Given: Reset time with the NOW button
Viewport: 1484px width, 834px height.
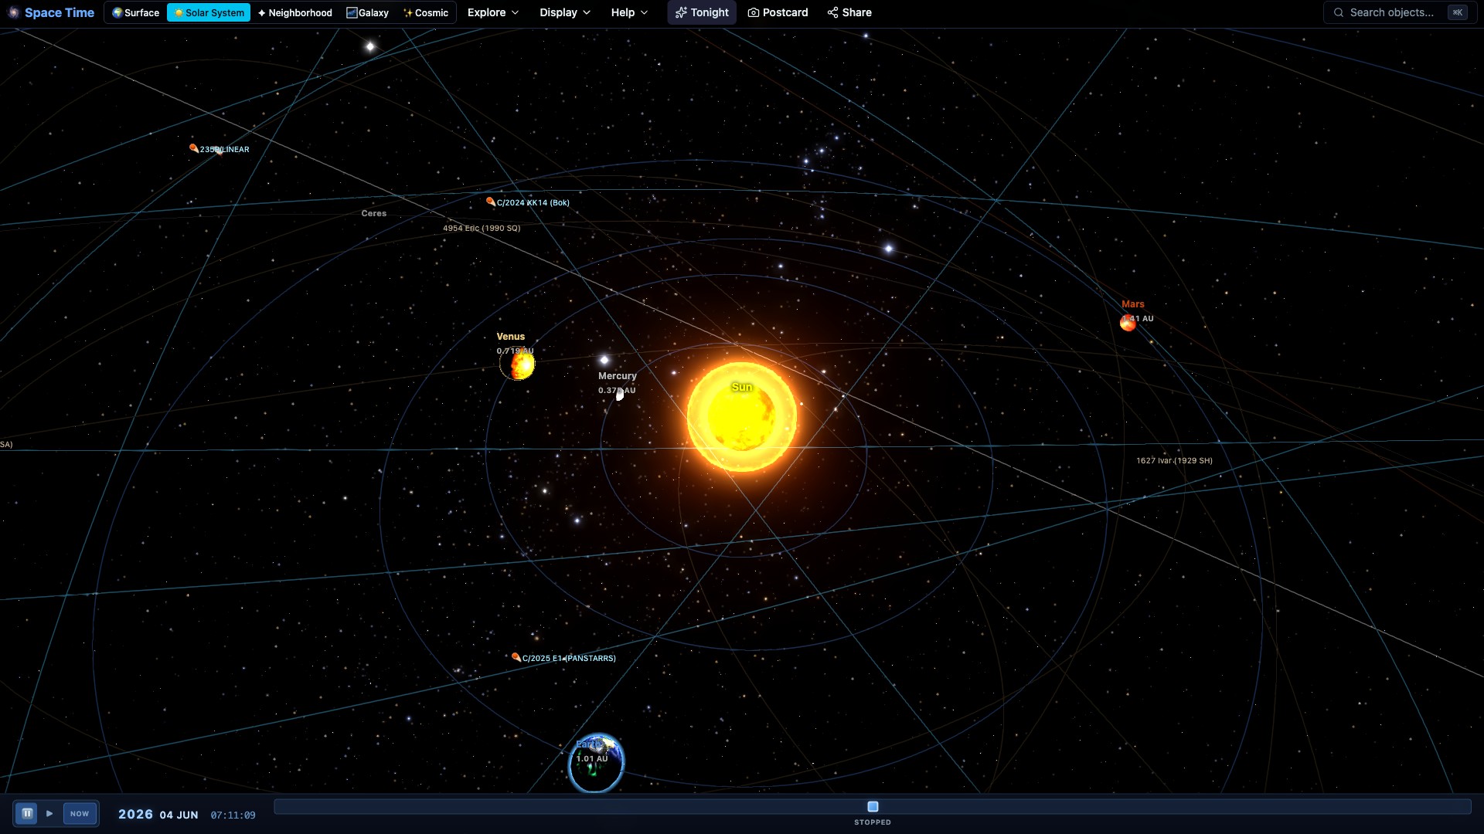Looking at the screenshot, I should coord(80,813).
